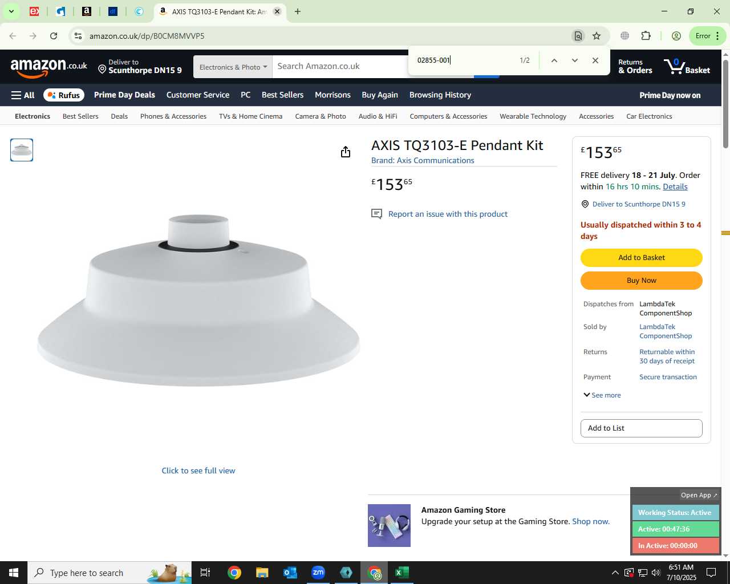Click the Search Amazon.co.uk field
The width and height of the screenshot is (730, 584).
339,67
